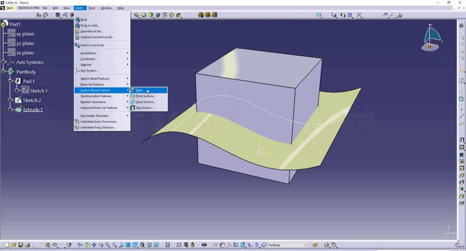Select Close Surface in the submenu
Viewport: 466px width, 251px height.
click(145, 102)
